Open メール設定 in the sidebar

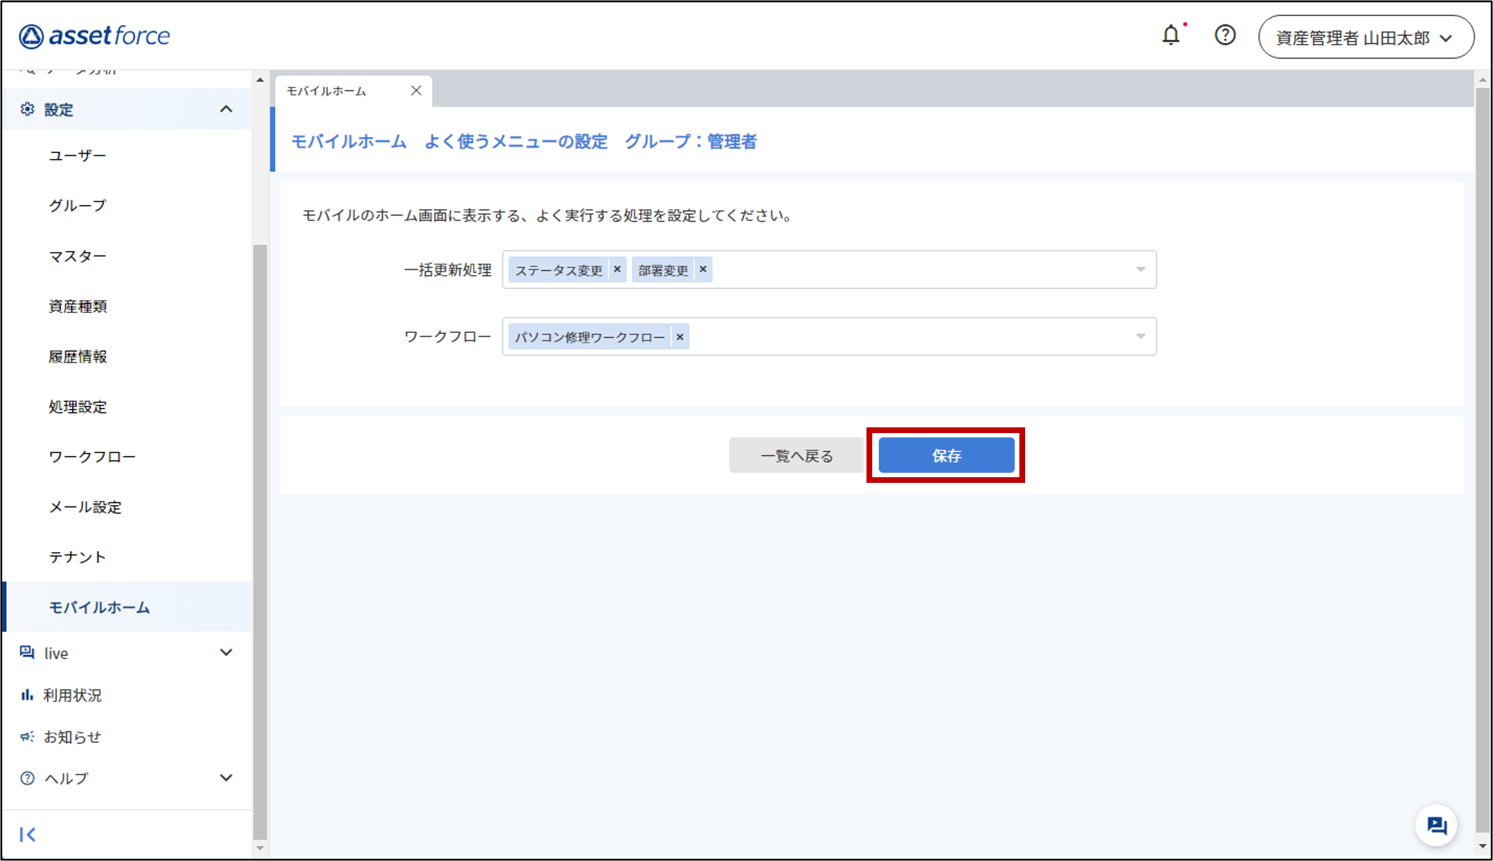pyautogui.click(x=85, y=507)
